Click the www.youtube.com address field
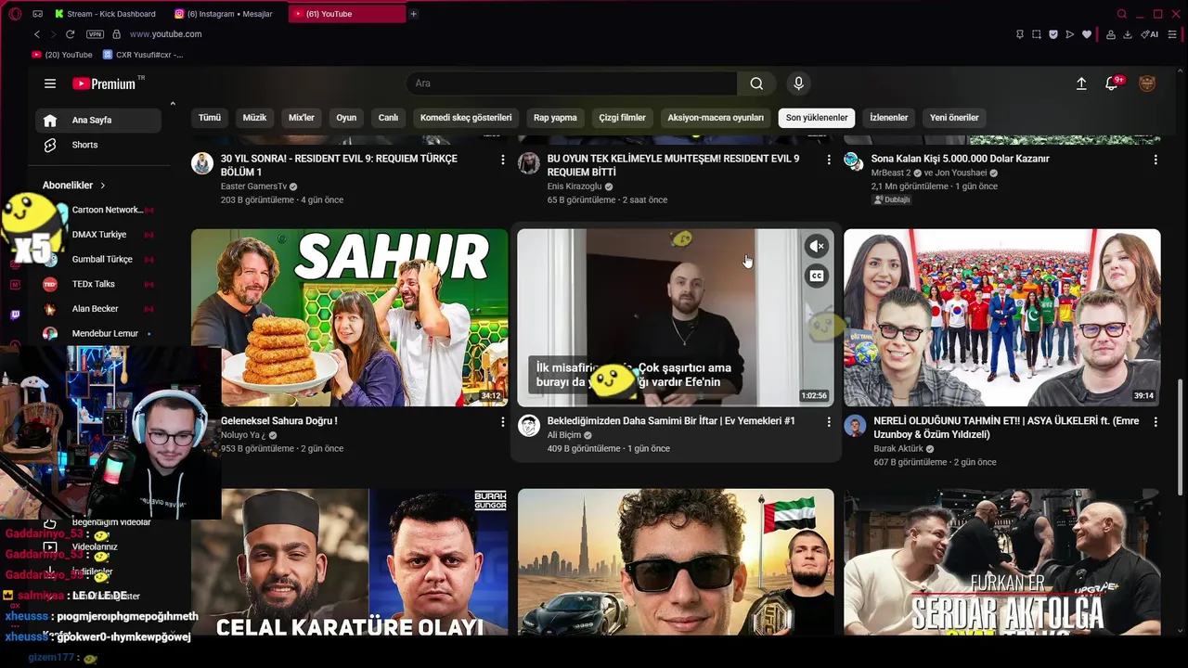 pyautogui.click(x=165, y=34)
